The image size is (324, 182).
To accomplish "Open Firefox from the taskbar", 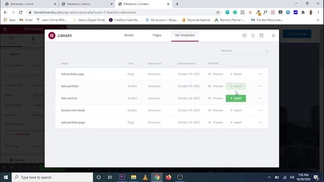I will click(169, 177).
